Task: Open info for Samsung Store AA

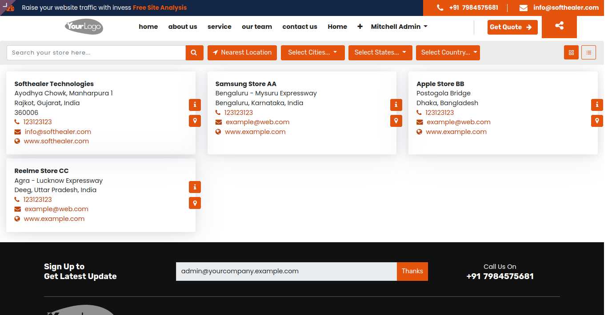Action: click(x=396, y=105)
